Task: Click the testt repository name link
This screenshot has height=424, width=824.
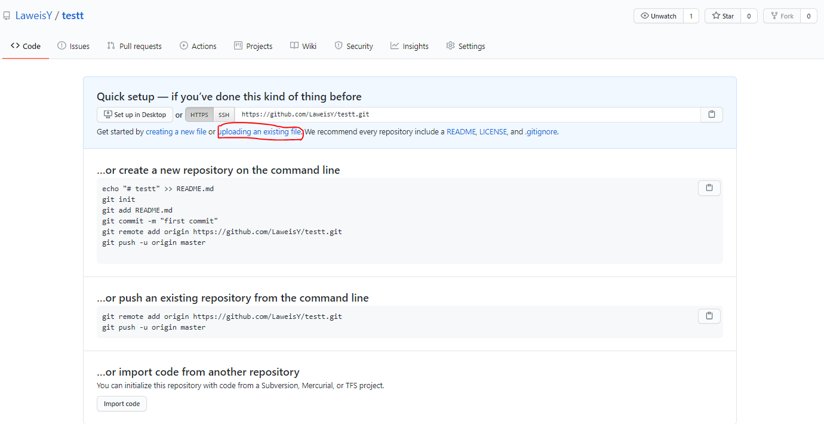Action: [x=73, y=16]
